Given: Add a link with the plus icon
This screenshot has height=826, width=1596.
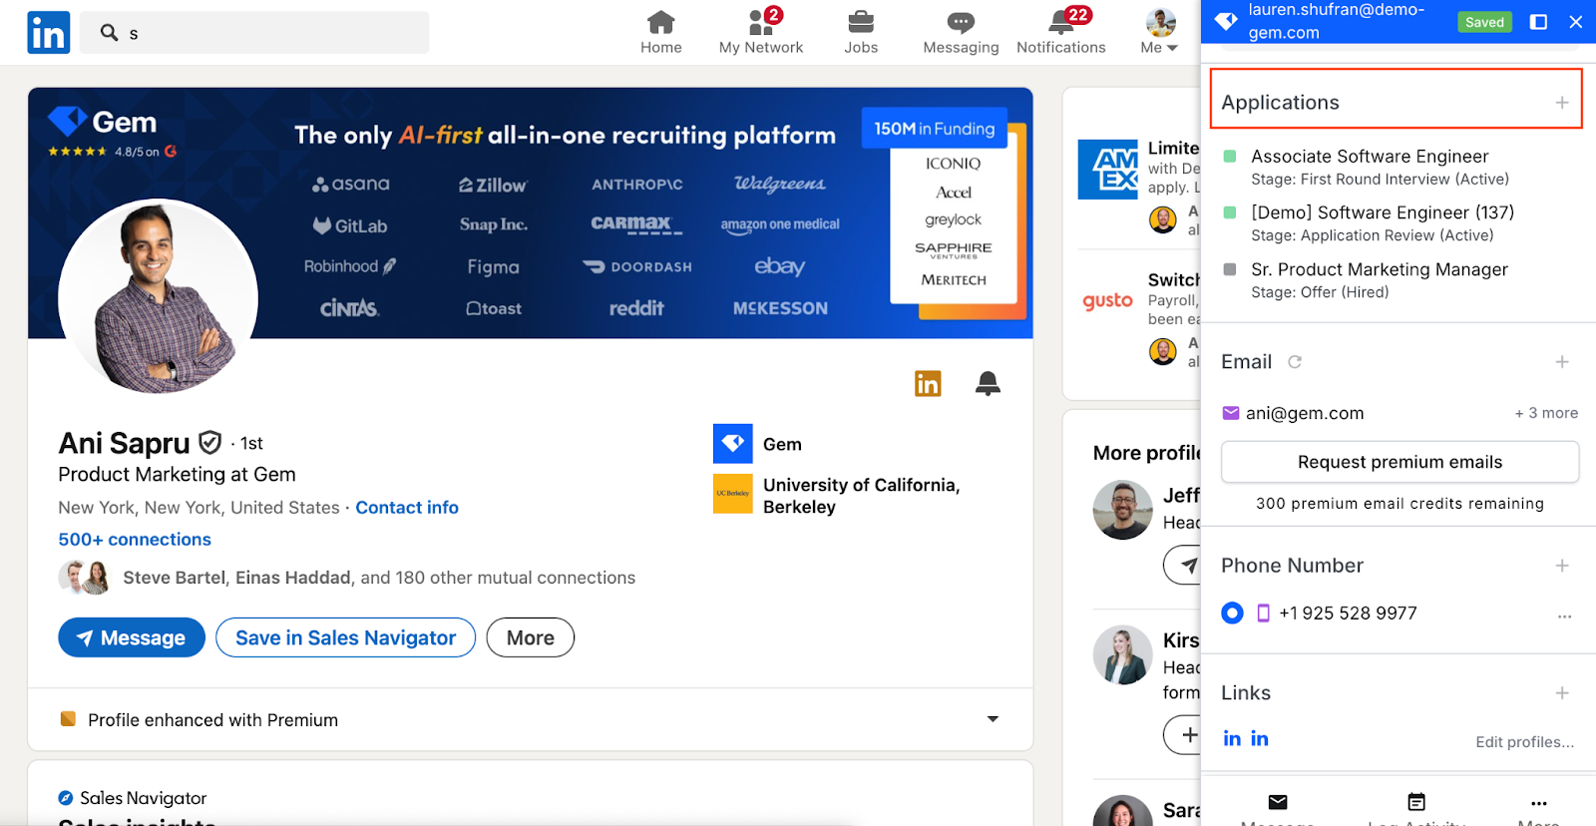Looking at the screenshot, I should (1562, 693).
